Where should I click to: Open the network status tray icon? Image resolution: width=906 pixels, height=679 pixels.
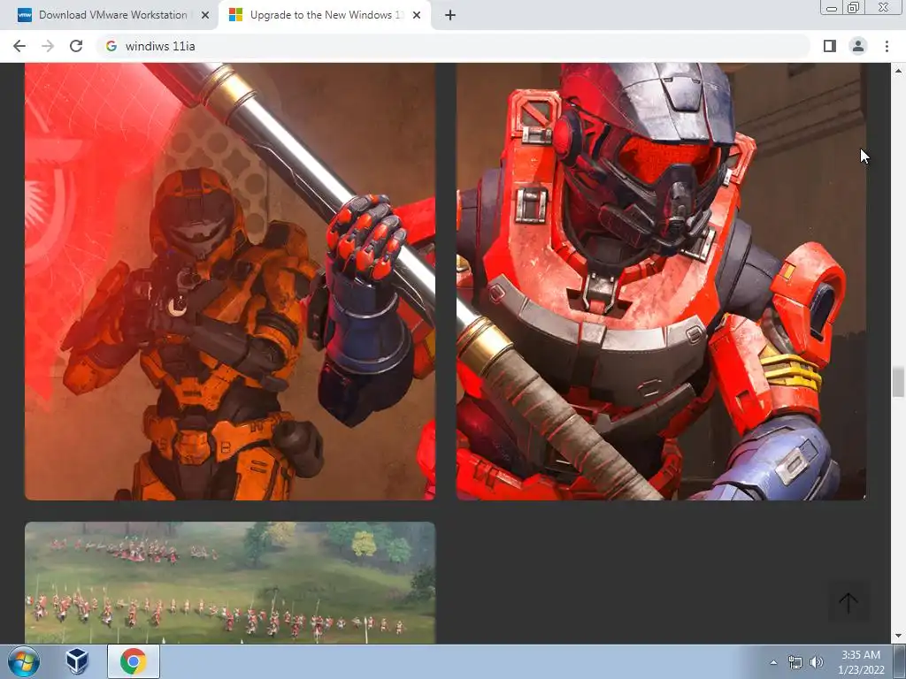click(795, 662)
